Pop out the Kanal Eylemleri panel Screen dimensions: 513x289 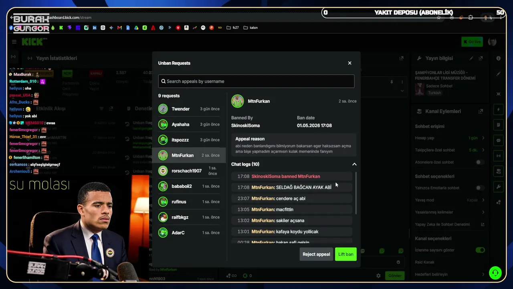point(481,111)
